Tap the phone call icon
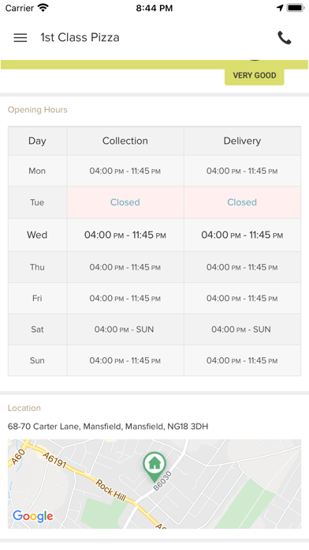The image size is (309, 550). pos(284,38)
